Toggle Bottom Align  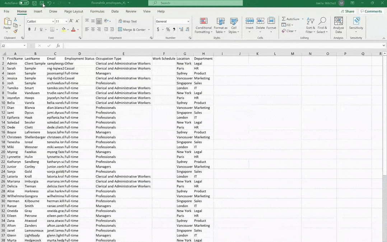[x=99, y=21]
